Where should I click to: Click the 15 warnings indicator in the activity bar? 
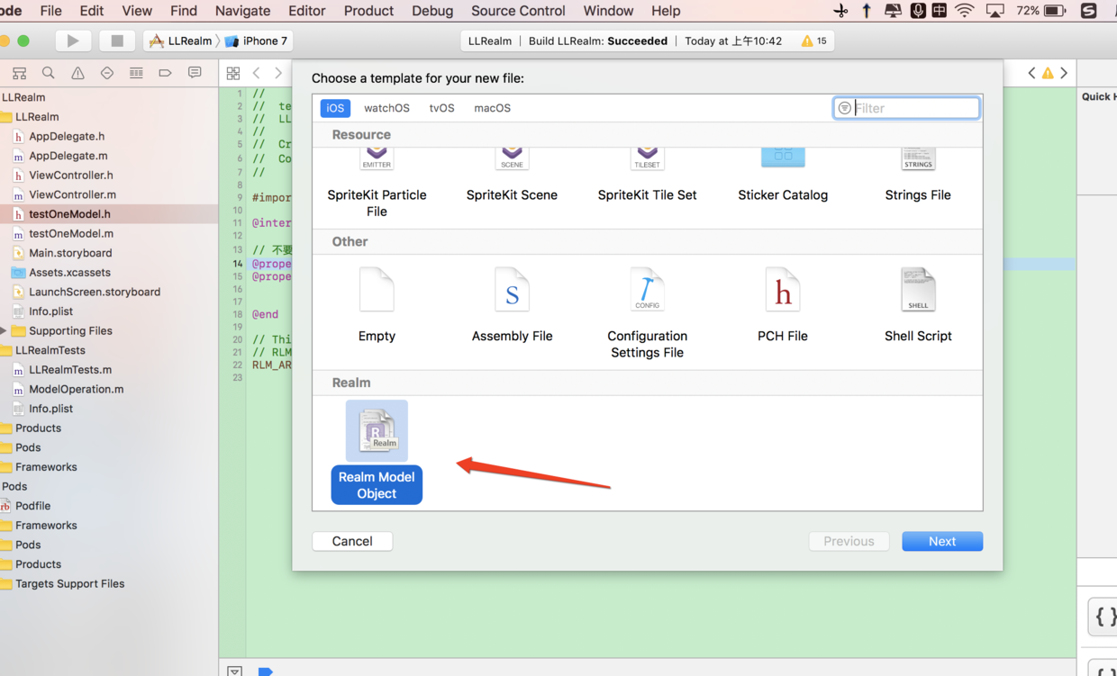click(x=814, y=41)
